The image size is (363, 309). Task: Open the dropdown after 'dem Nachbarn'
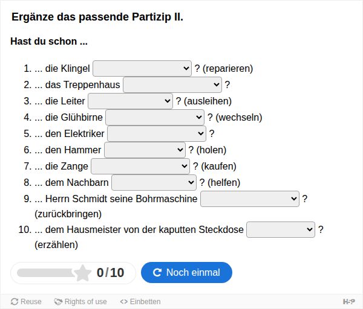[154, 182]
